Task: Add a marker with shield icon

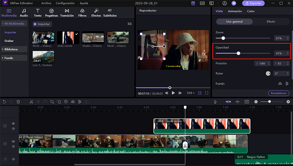Action: pos(66,102)
